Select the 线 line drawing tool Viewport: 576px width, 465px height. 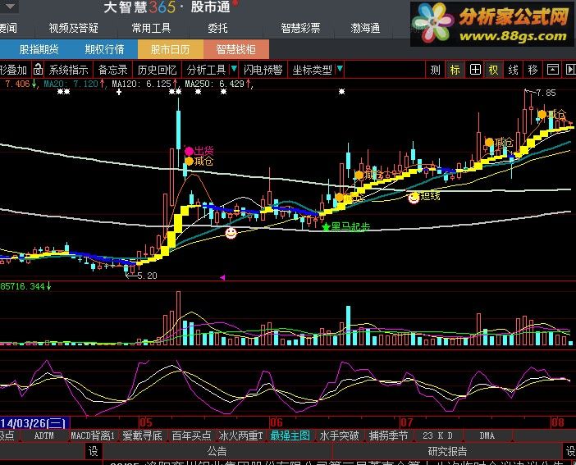[513, 70]
